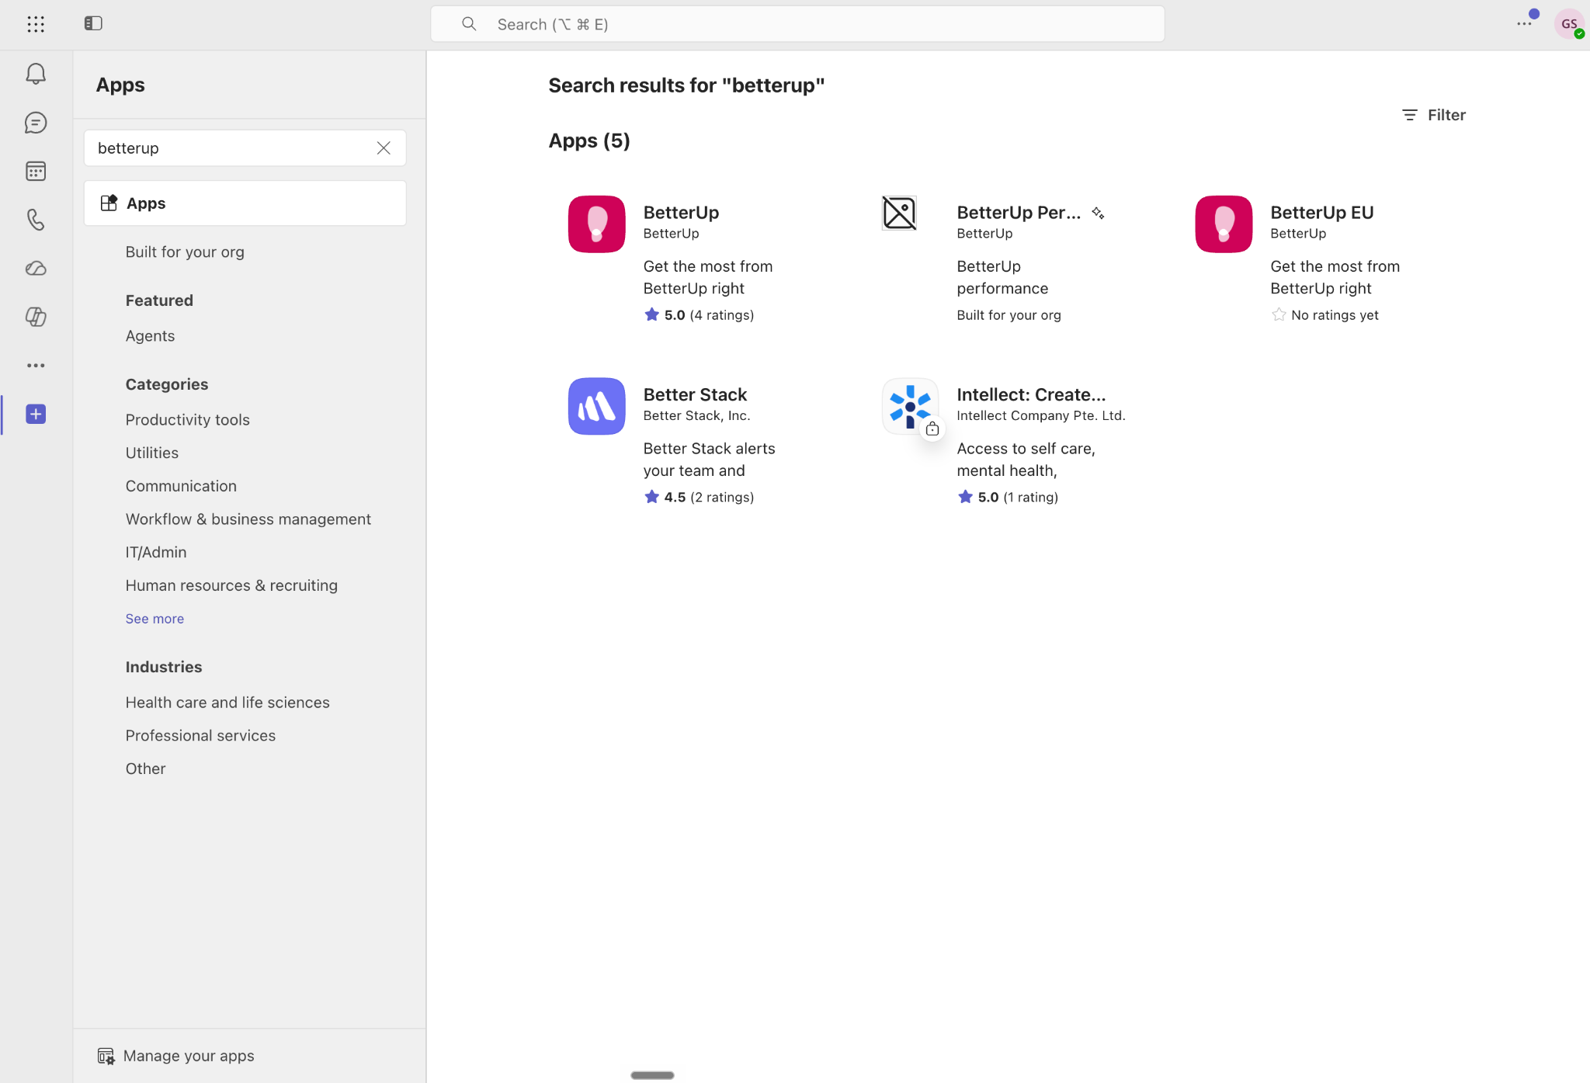Select Productivity tools category

(187, 419)
